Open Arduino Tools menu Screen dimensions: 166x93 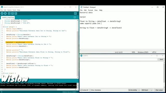coord(14,10)
